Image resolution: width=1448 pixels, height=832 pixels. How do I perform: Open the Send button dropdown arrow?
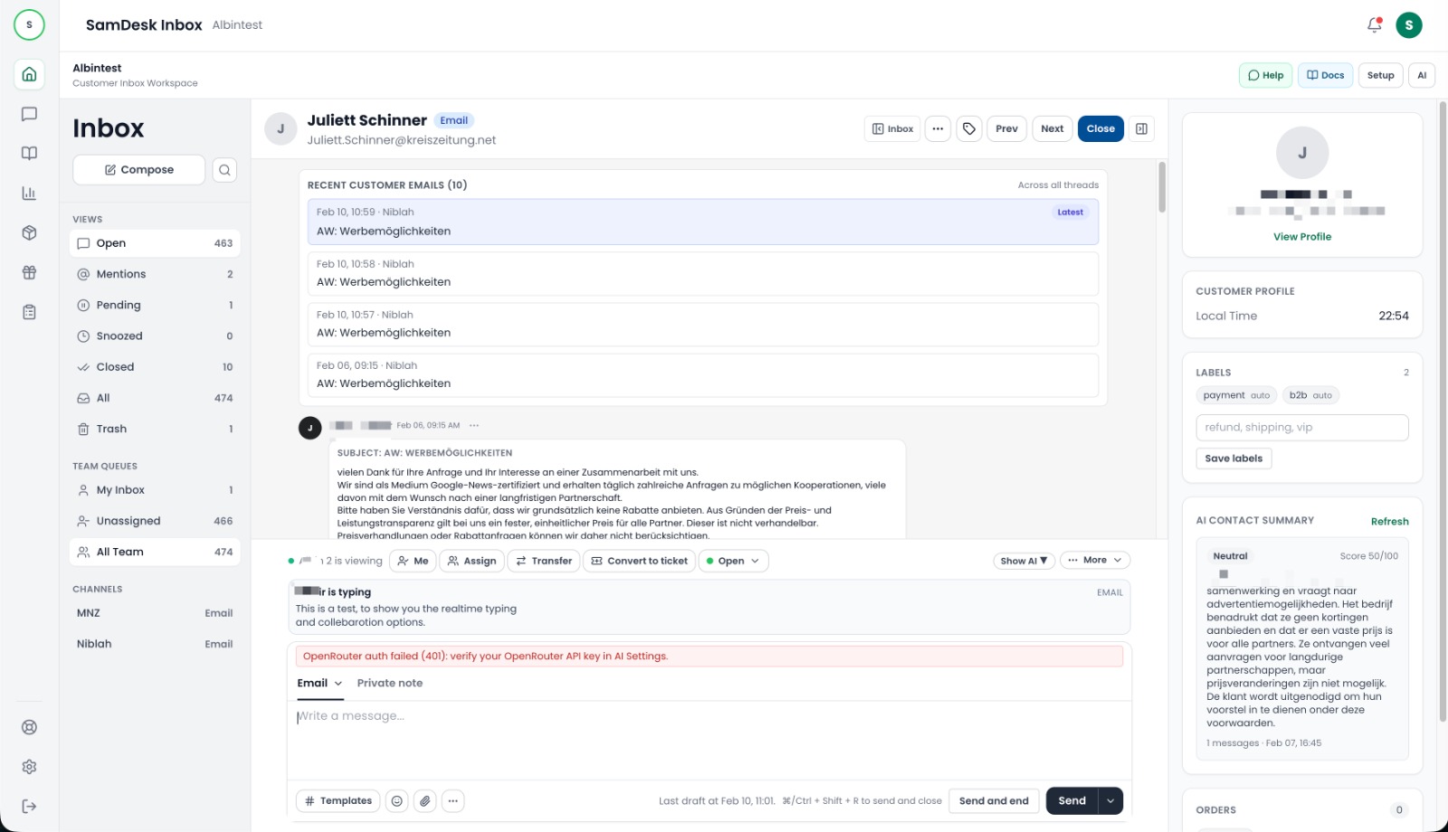[x=1110, y=800]
